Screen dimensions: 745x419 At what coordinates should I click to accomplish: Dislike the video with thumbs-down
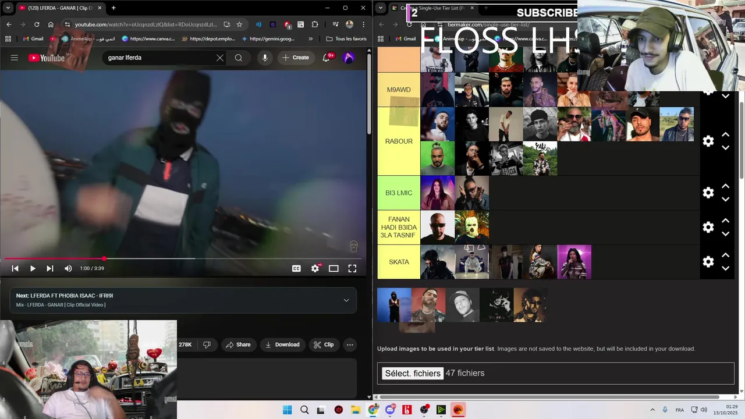click(207, 345)
